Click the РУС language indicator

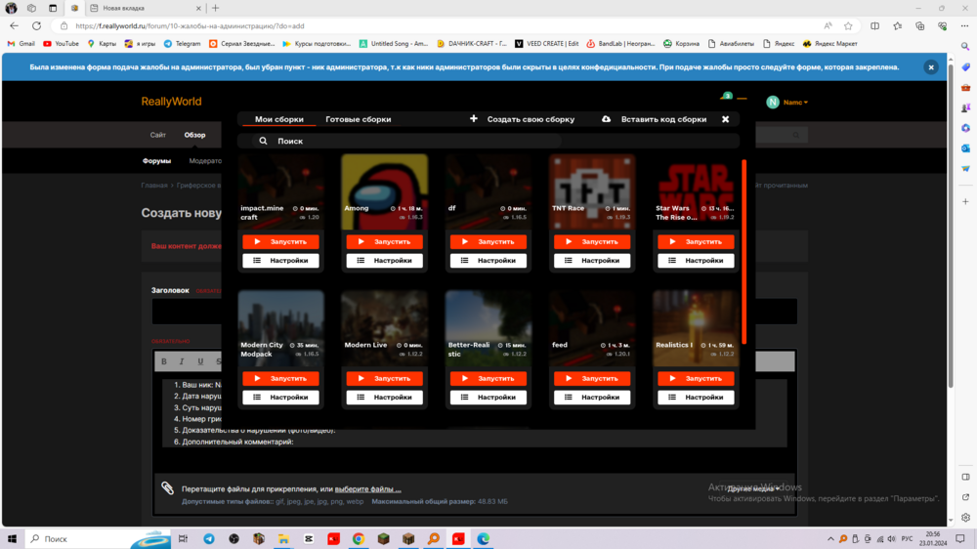907,539
